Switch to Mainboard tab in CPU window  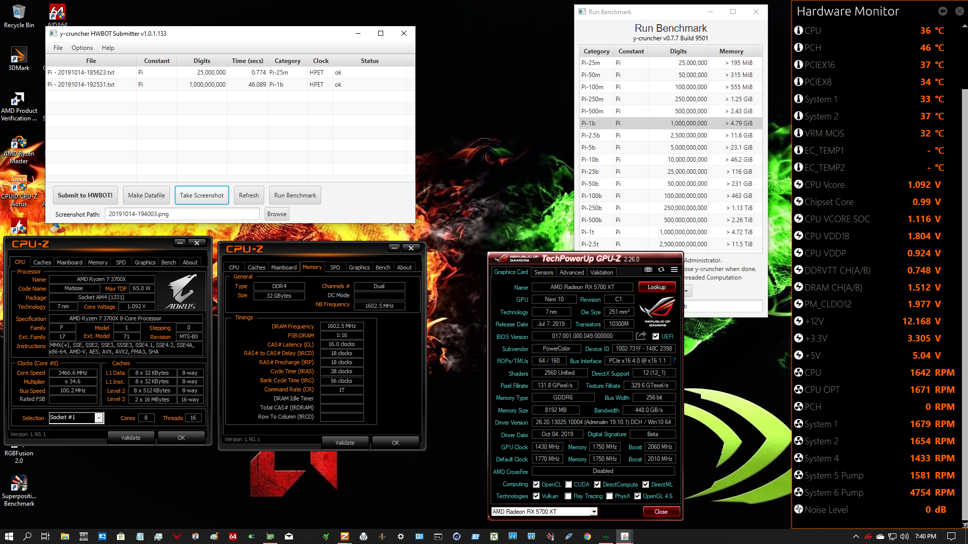coord(70,262)
